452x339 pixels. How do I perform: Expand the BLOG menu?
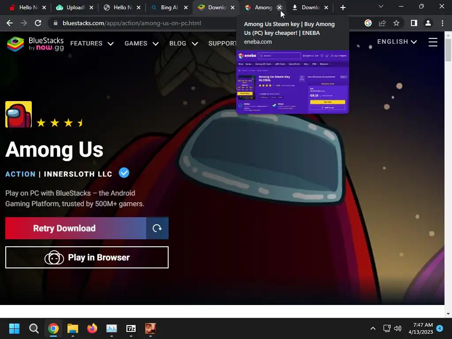pos(184,44)
